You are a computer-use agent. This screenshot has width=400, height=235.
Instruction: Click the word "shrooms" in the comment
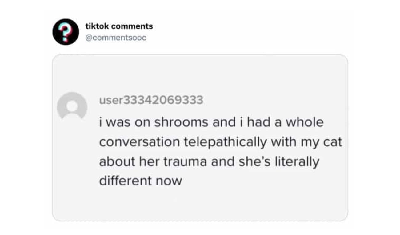pos(181,122)
